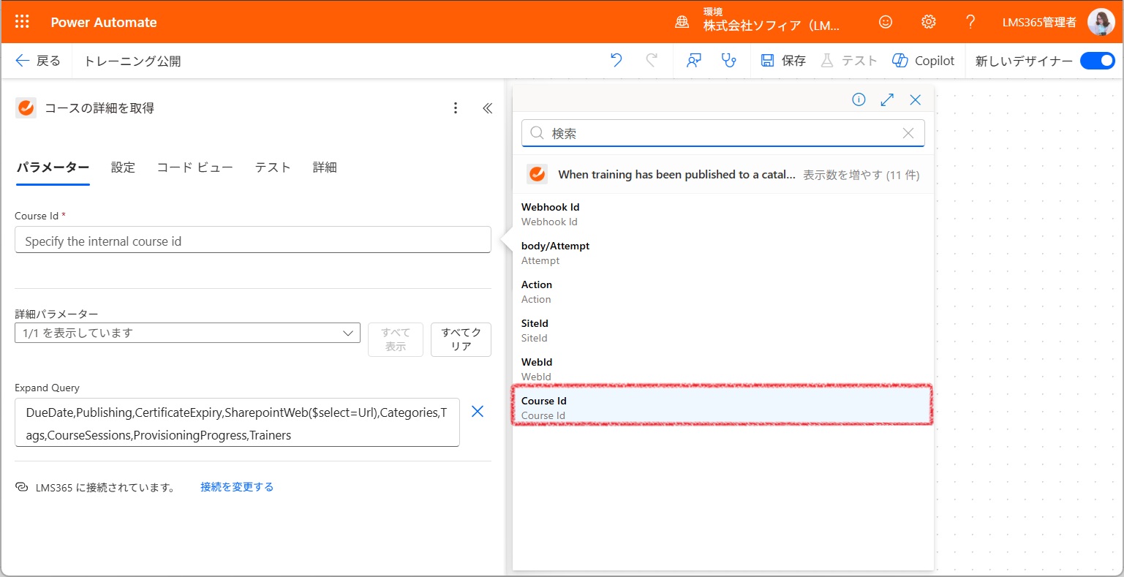Expand the dynamic content popup to full size
This screenshot has width=1124, height=577.
(x=887, y=100)
